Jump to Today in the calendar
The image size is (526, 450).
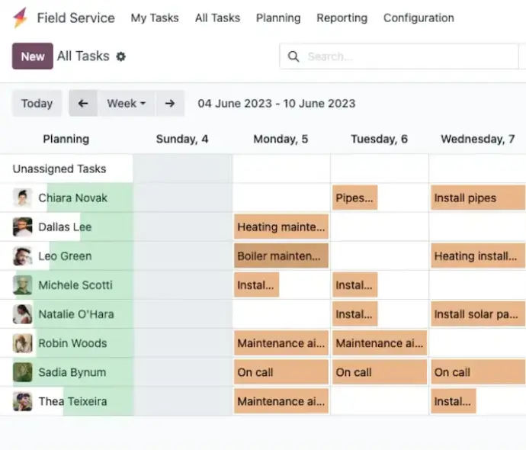(37, 104)
